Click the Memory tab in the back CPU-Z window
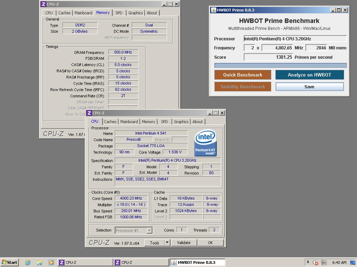 pos(103,13)
